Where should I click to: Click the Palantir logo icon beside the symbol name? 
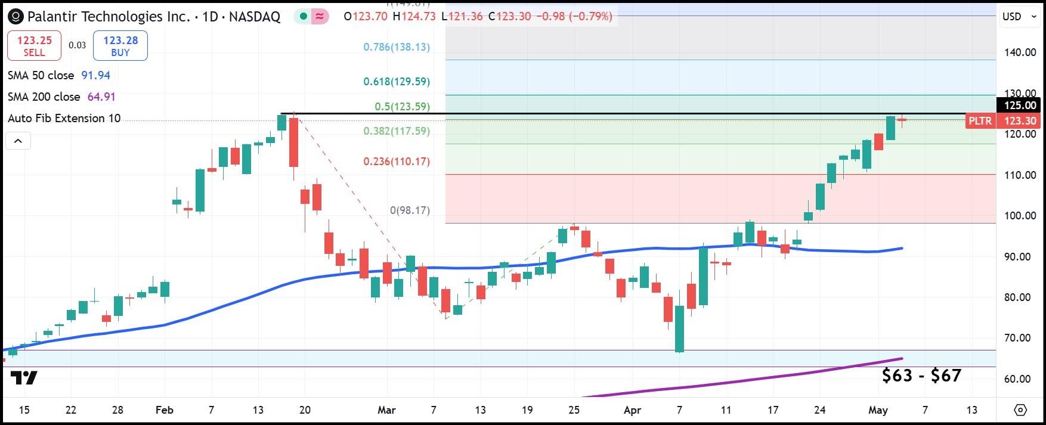[x=17, y=17]
